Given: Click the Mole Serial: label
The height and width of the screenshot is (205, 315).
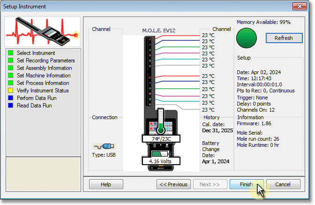Looking at the screenshot, I should [x=250, y=133].
